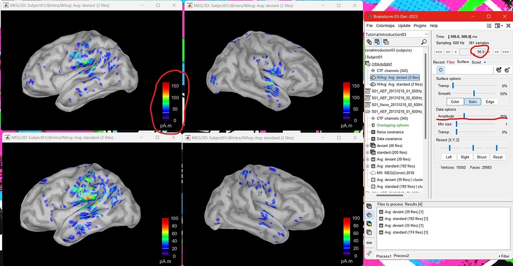This screenshot has width=513, height=266.
Task: Click the database search magnifier icon
Action: (424, 42)
